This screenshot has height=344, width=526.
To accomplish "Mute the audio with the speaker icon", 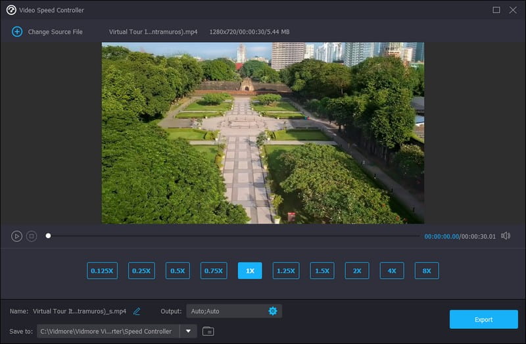I will pos(506,236).
